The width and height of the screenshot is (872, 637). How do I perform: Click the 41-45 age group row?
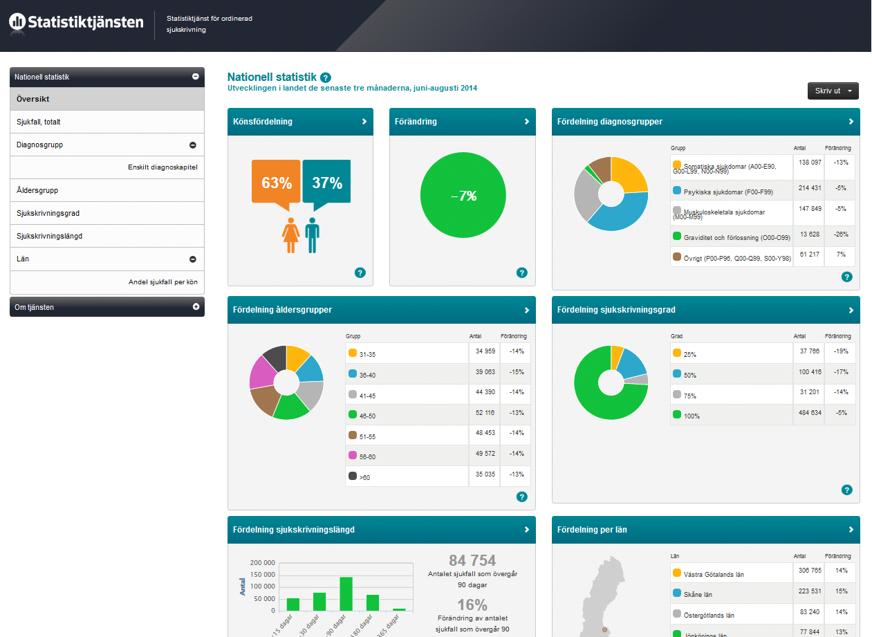[438, 394]
